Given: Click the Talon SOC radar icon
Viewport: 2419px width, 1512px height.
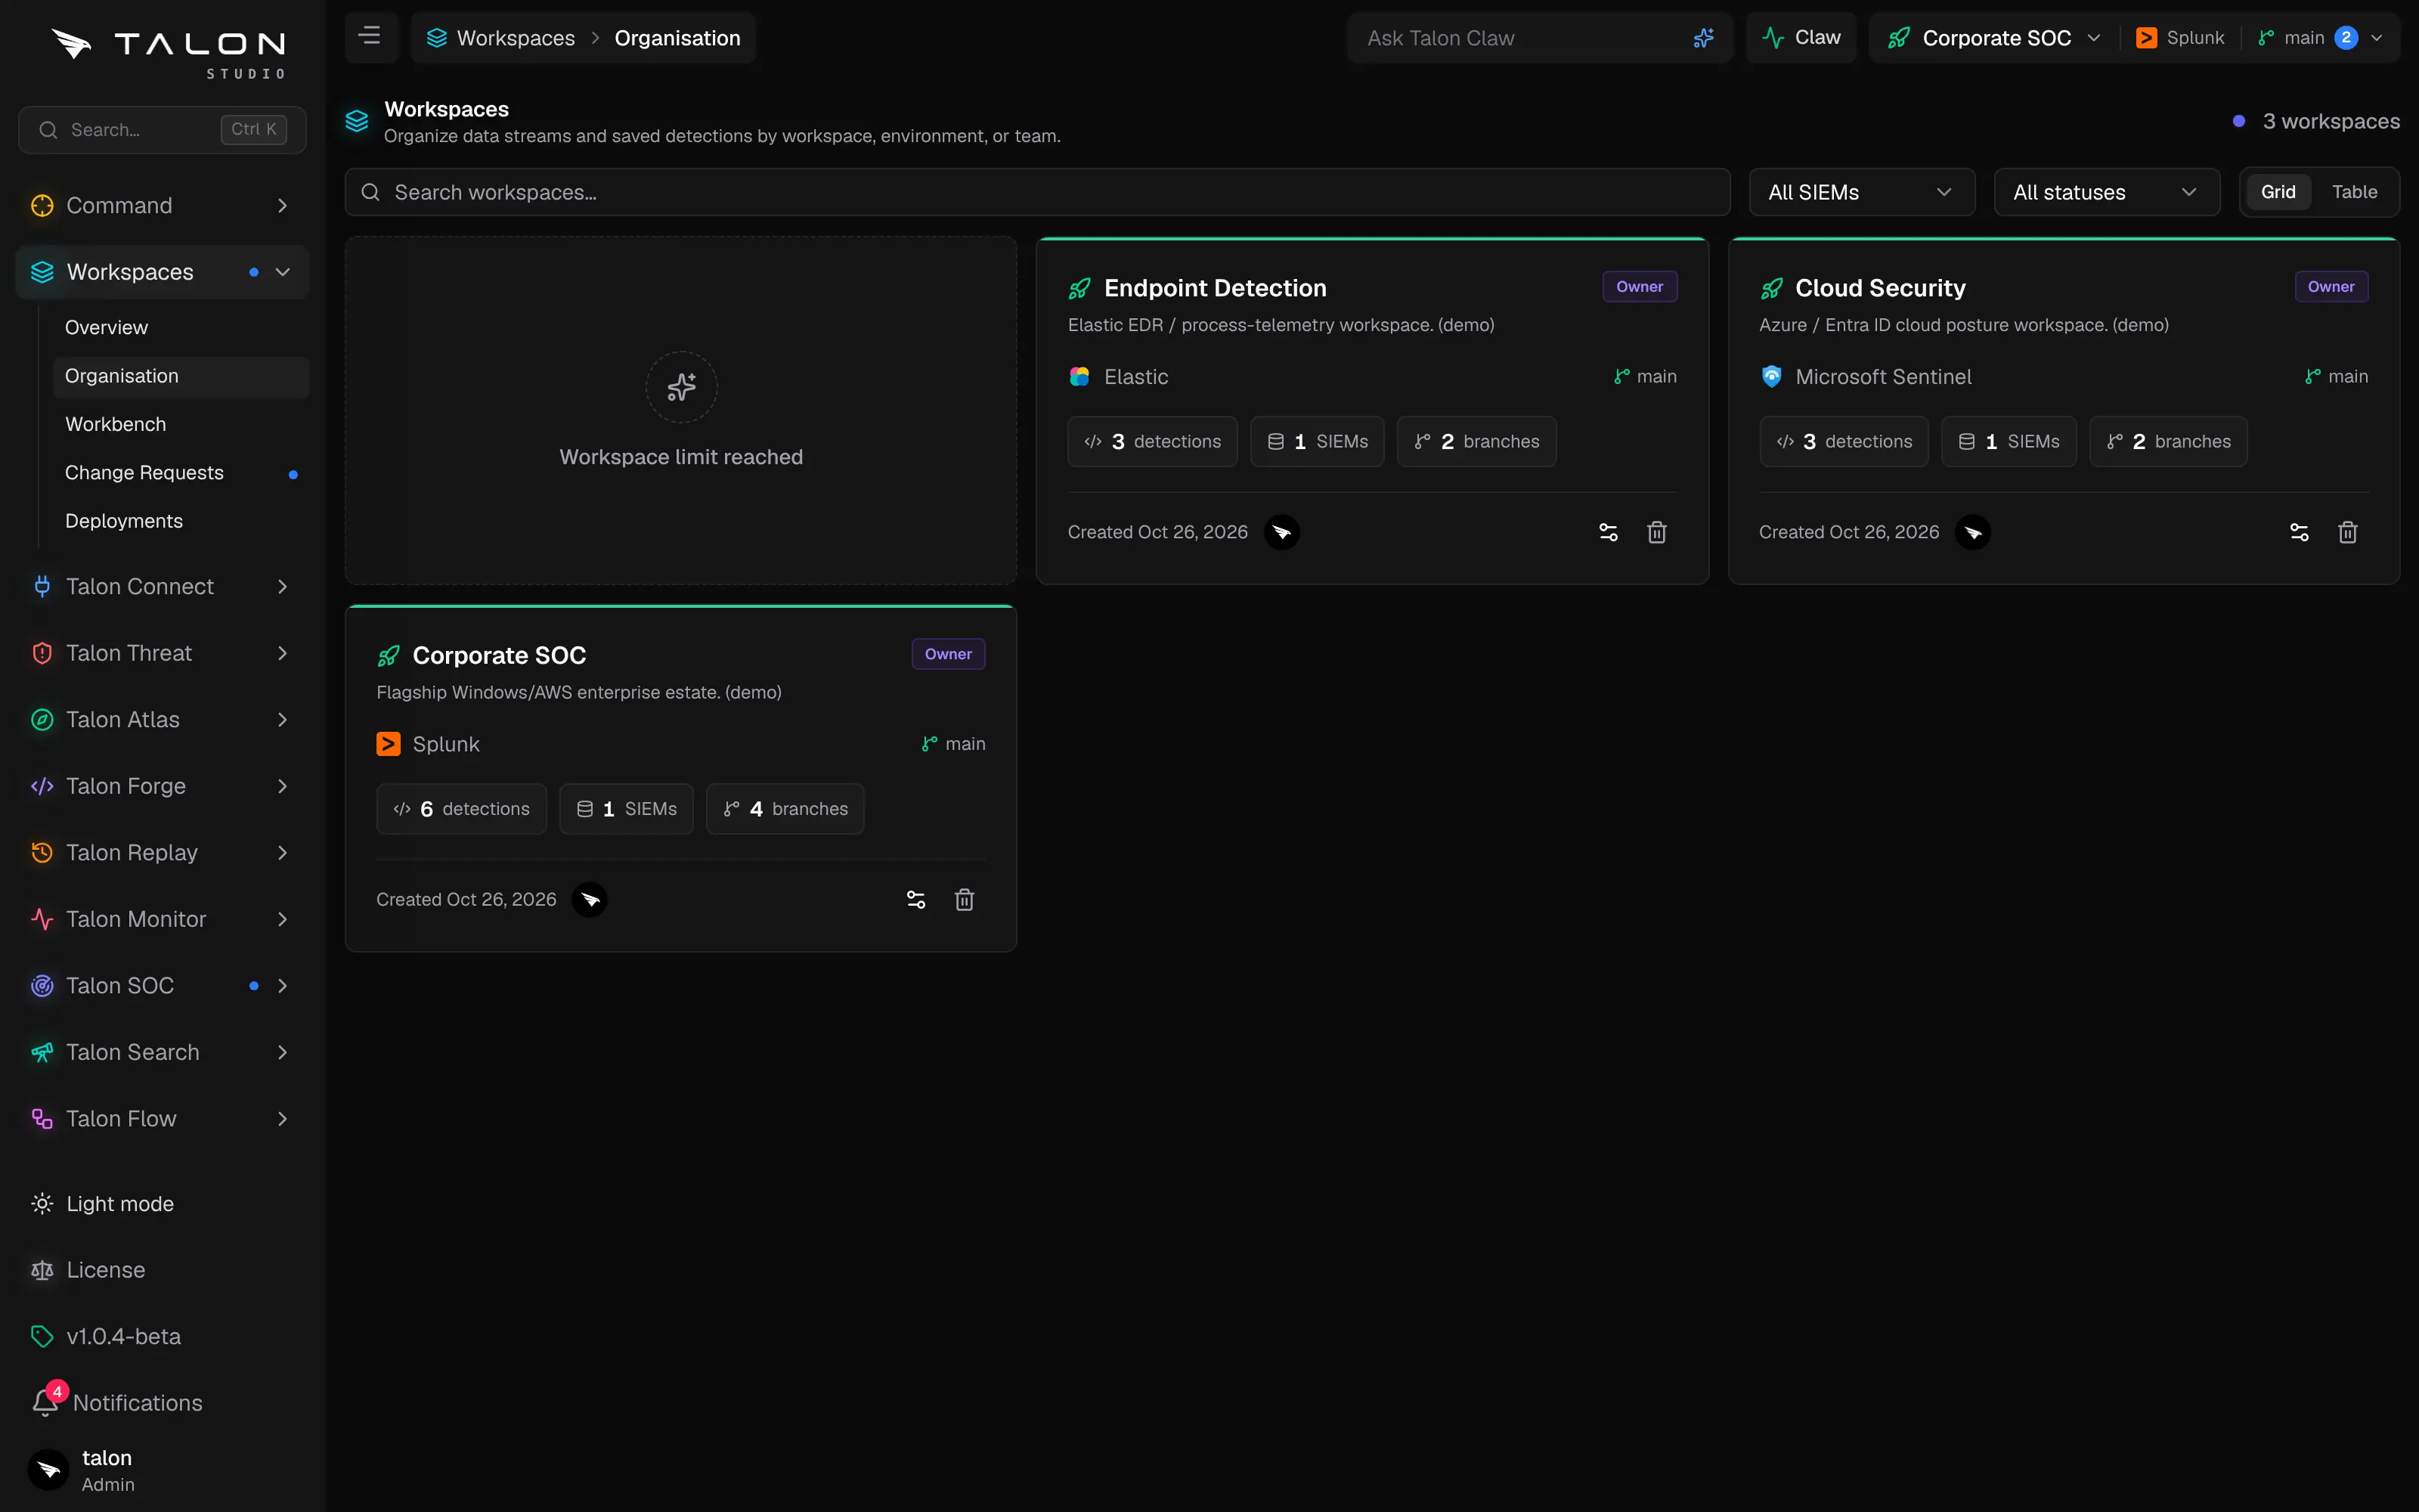Looking at the screenshot, I should 42,986.
